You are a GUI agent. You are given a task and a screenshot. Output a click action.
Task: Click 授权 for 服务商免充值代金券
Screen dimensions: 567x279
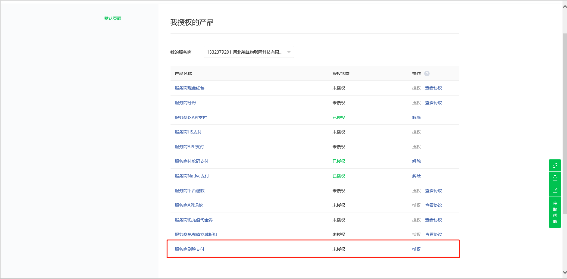416,220
